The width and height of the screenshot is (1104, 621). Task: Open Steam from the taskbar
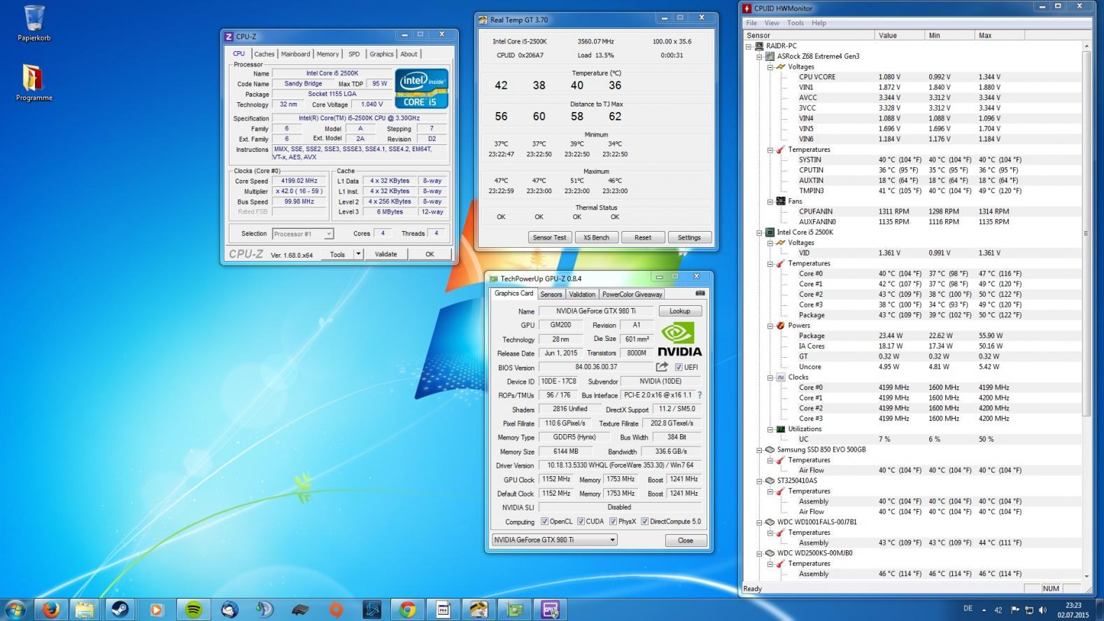click(120, 610)
